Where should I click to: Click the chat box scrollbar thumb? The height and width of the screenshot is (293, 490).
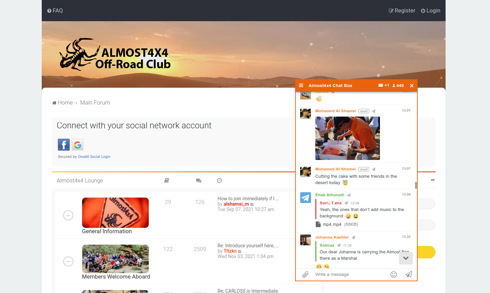(x=416, y=185)
